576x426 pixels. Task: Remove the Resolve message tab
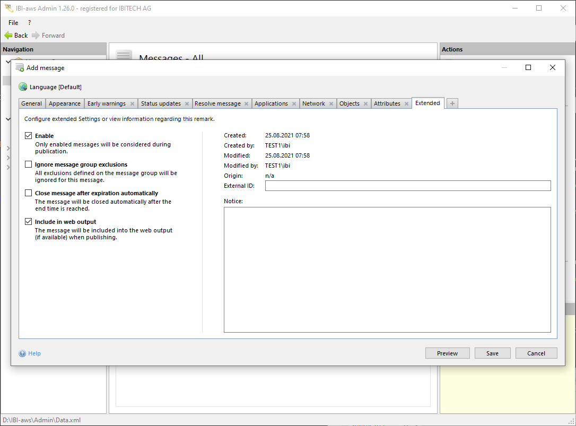246,104
